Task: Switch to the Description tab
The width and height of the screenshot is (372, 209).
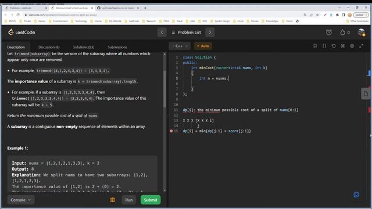Action: coord(16,47)
